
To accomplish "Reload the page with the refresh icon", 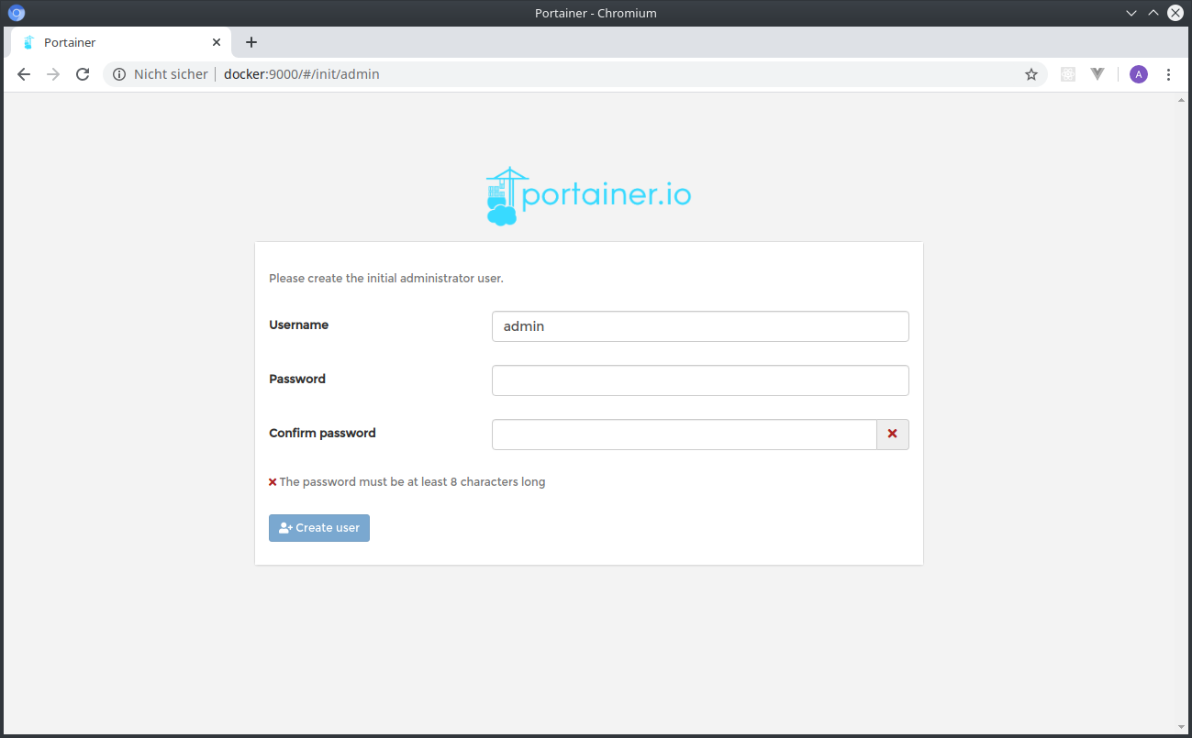I will coord(83,74).
